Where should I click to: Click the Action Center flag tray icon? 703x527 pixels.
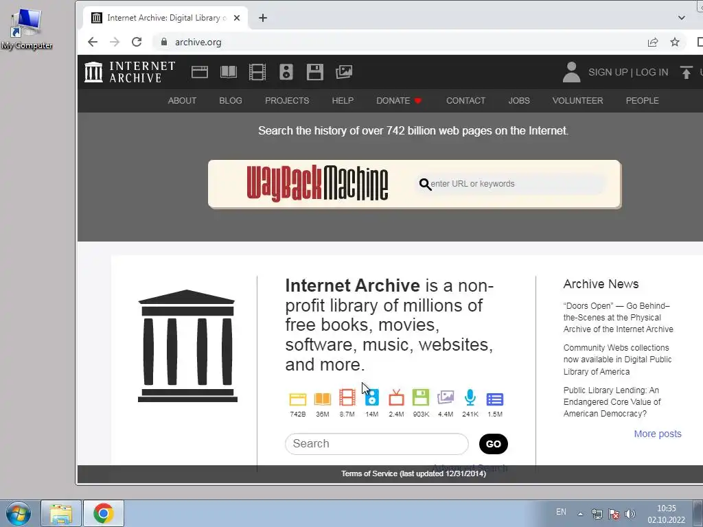coord(614,514)
